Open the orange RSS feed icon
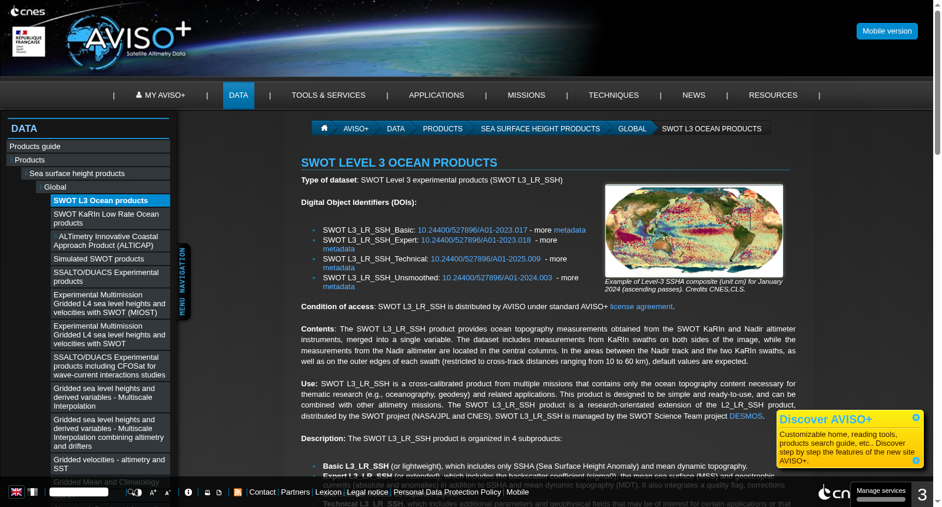This screenshot has height=507, width=942. pos(238,492)
